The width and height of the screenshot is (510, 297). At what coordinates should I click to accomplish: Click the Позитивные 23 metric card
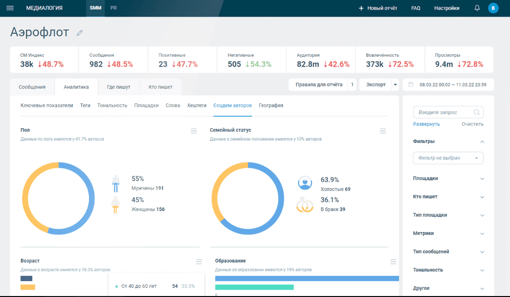pos(183,60)
